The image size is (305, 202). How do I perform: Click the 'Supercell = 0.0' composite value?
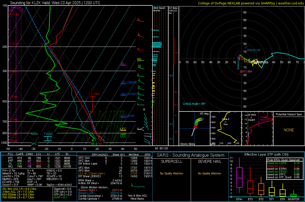click(x=63, y=189)
